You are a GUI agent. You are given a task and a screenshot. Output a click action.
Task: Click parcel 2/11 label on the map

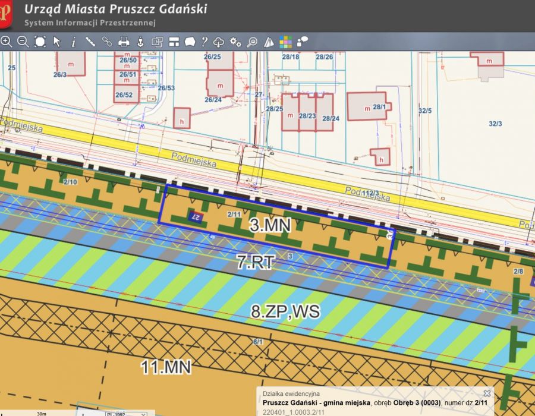234,214
